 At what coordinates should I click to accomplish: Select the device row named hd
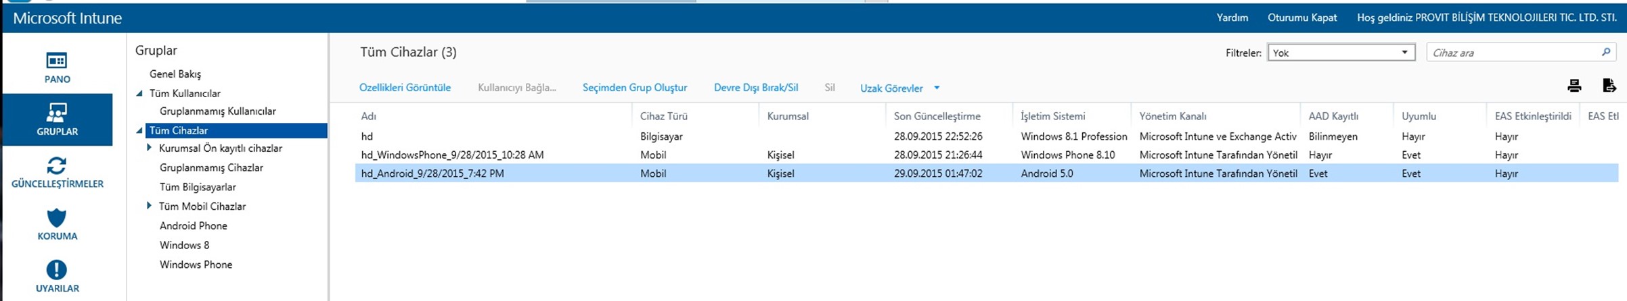click(x=987, y=136)
